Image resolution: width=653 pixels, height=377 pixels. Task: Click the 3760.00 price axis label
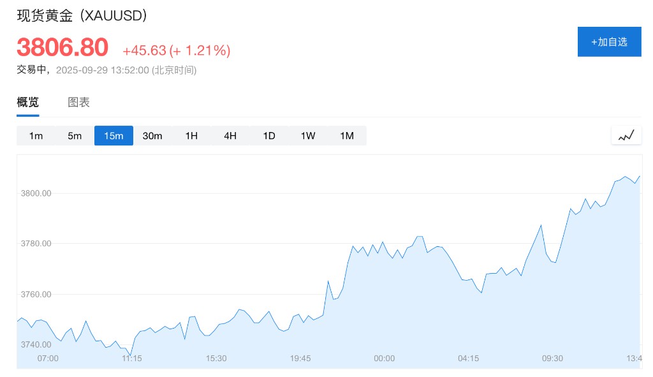pos(36,295)
